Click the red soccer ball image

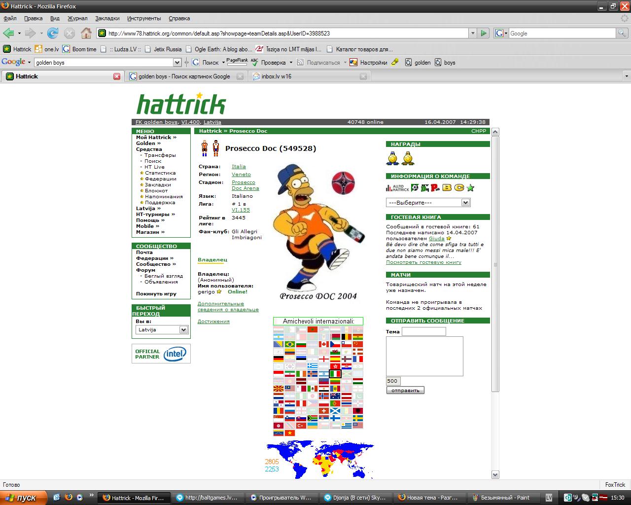[343, 183]
